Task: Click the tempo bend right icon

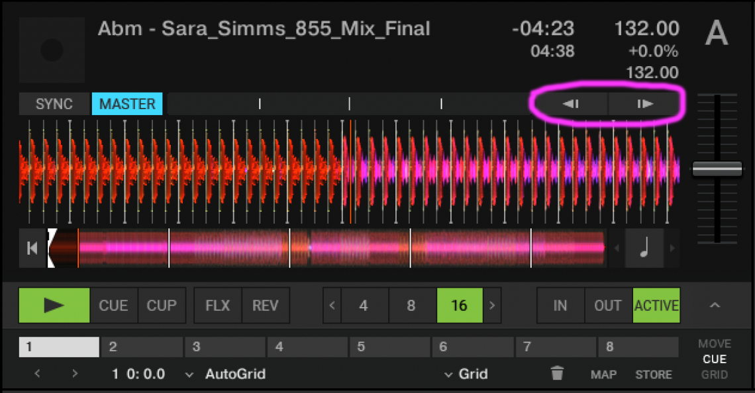Action: pos(646,104)
